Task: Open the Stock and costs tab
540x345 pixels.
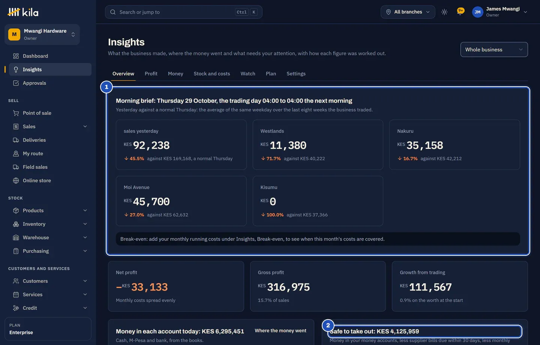Action: pos(212,74)
